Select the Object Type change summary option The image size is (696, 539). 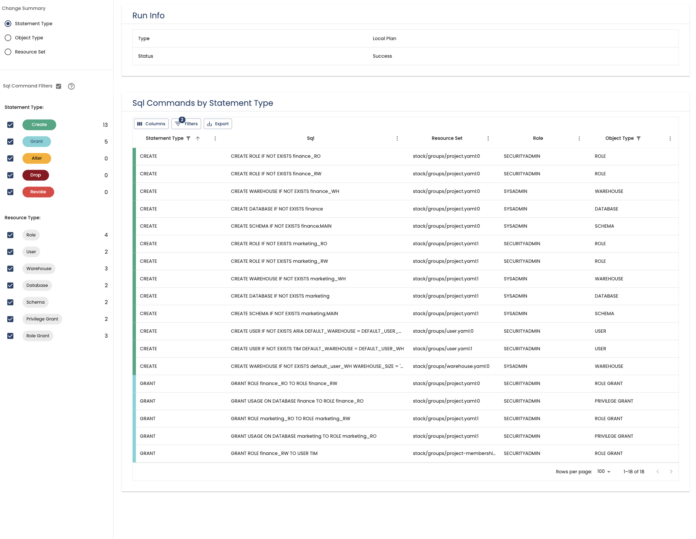click(8, 37)
